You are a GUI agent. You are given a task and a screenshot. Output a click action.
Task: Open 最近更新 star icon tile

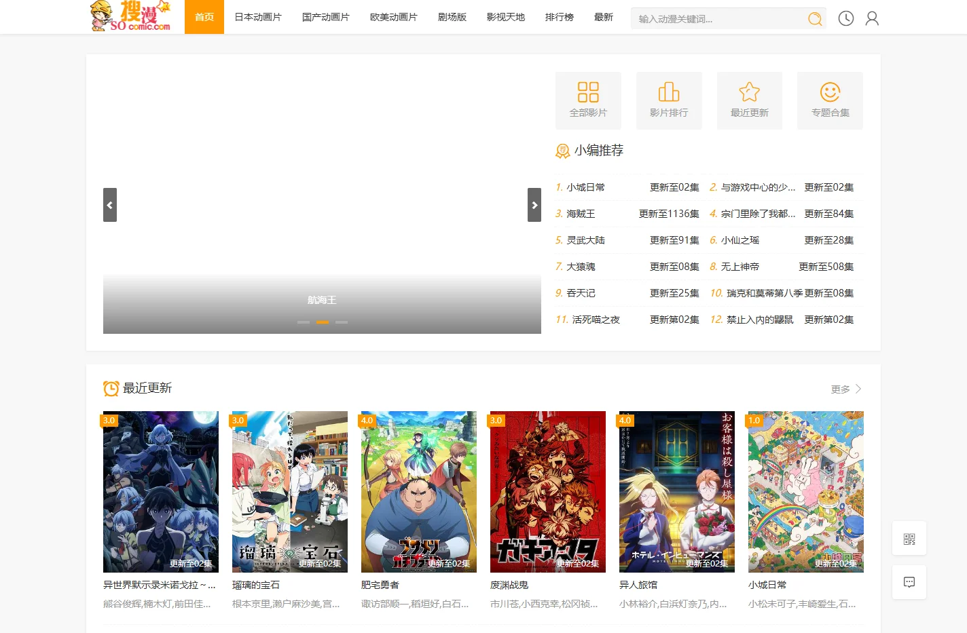[x=750, y=100]
